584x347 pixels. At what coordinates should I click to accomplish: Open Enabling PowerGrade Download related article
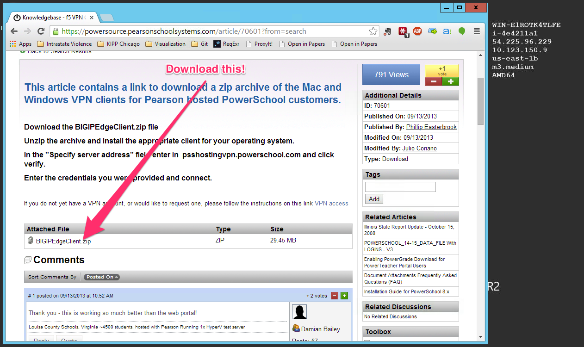404,262
